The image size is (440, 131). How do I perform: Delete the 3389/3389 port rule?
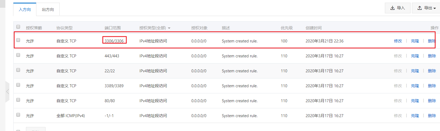coord(432,86)
